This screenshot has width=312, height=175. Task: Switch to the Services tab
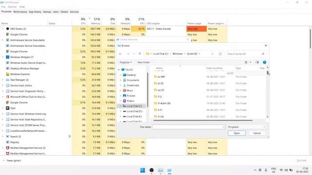pos(74,12)
